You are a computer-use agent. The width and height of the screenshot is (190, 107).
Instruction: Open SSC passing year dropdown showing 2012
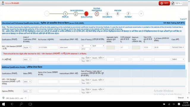[86, 49]
